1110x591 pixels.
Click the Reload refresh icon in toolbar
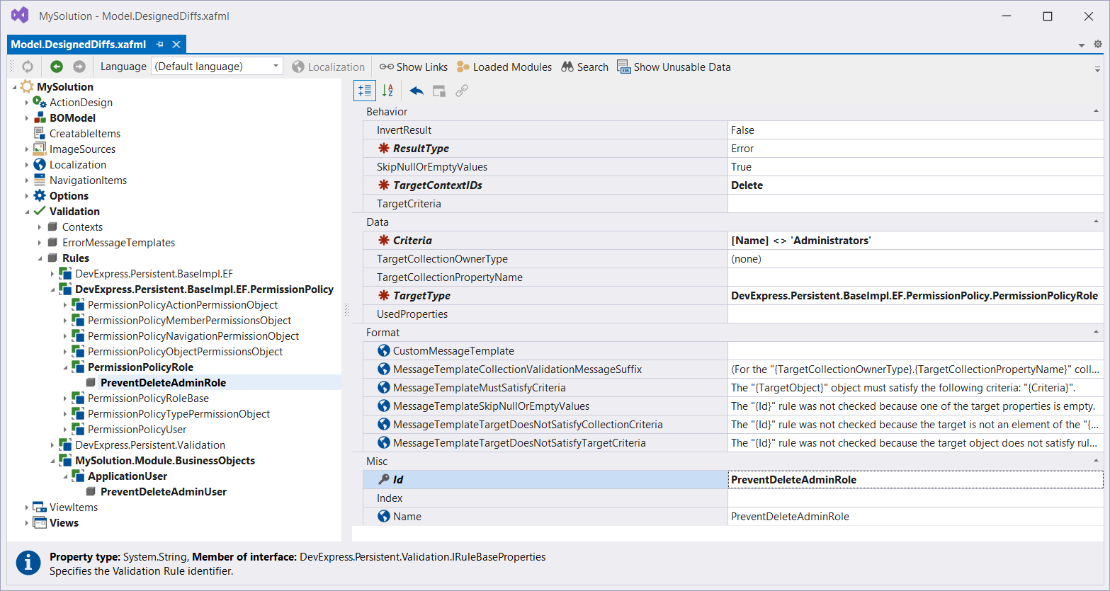[28, 67]
